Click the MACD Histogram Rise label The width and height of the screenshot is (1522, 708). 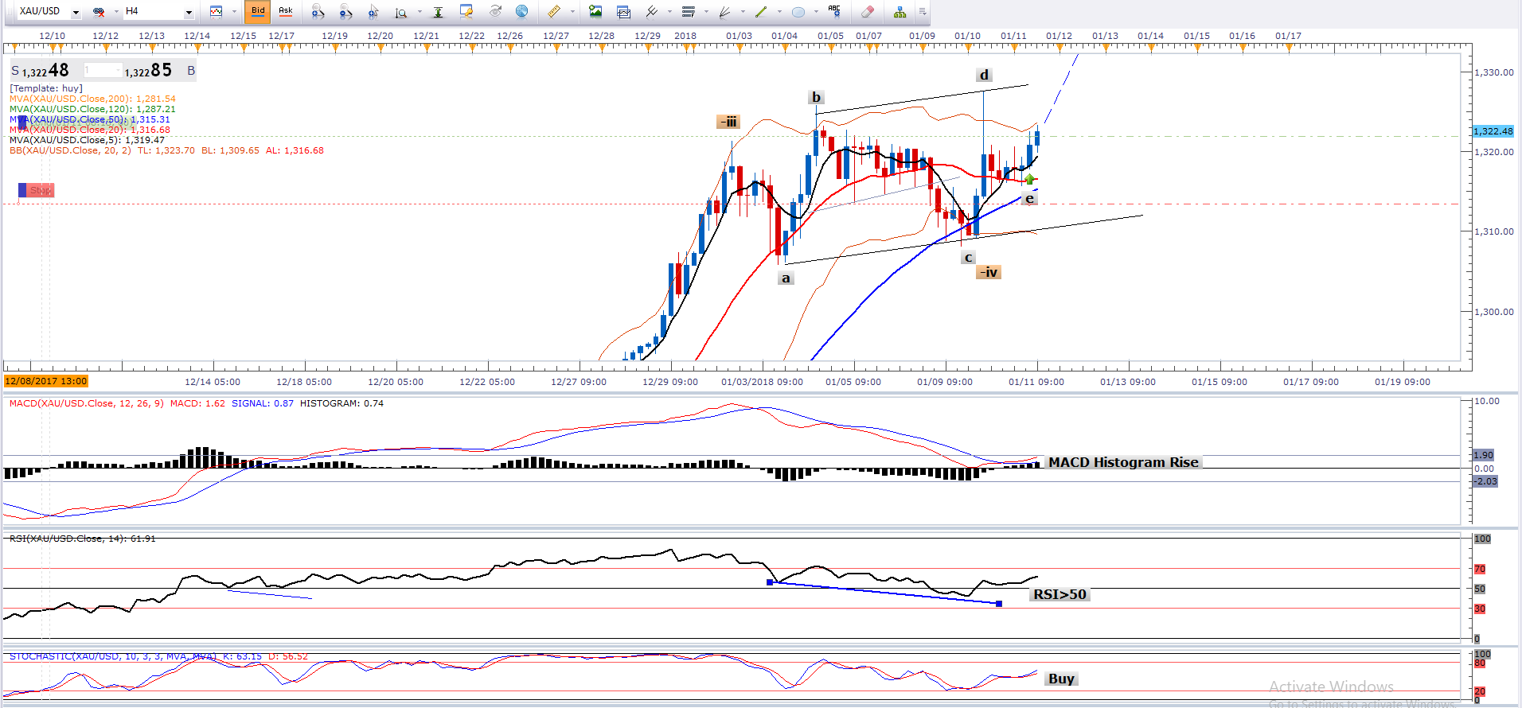tap(1122, 462)
